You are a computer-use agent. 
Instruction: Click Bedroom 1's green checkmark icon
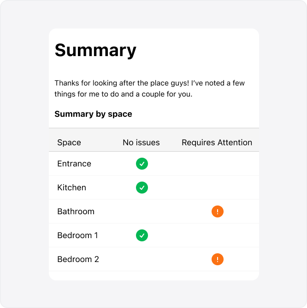(142, 235)
